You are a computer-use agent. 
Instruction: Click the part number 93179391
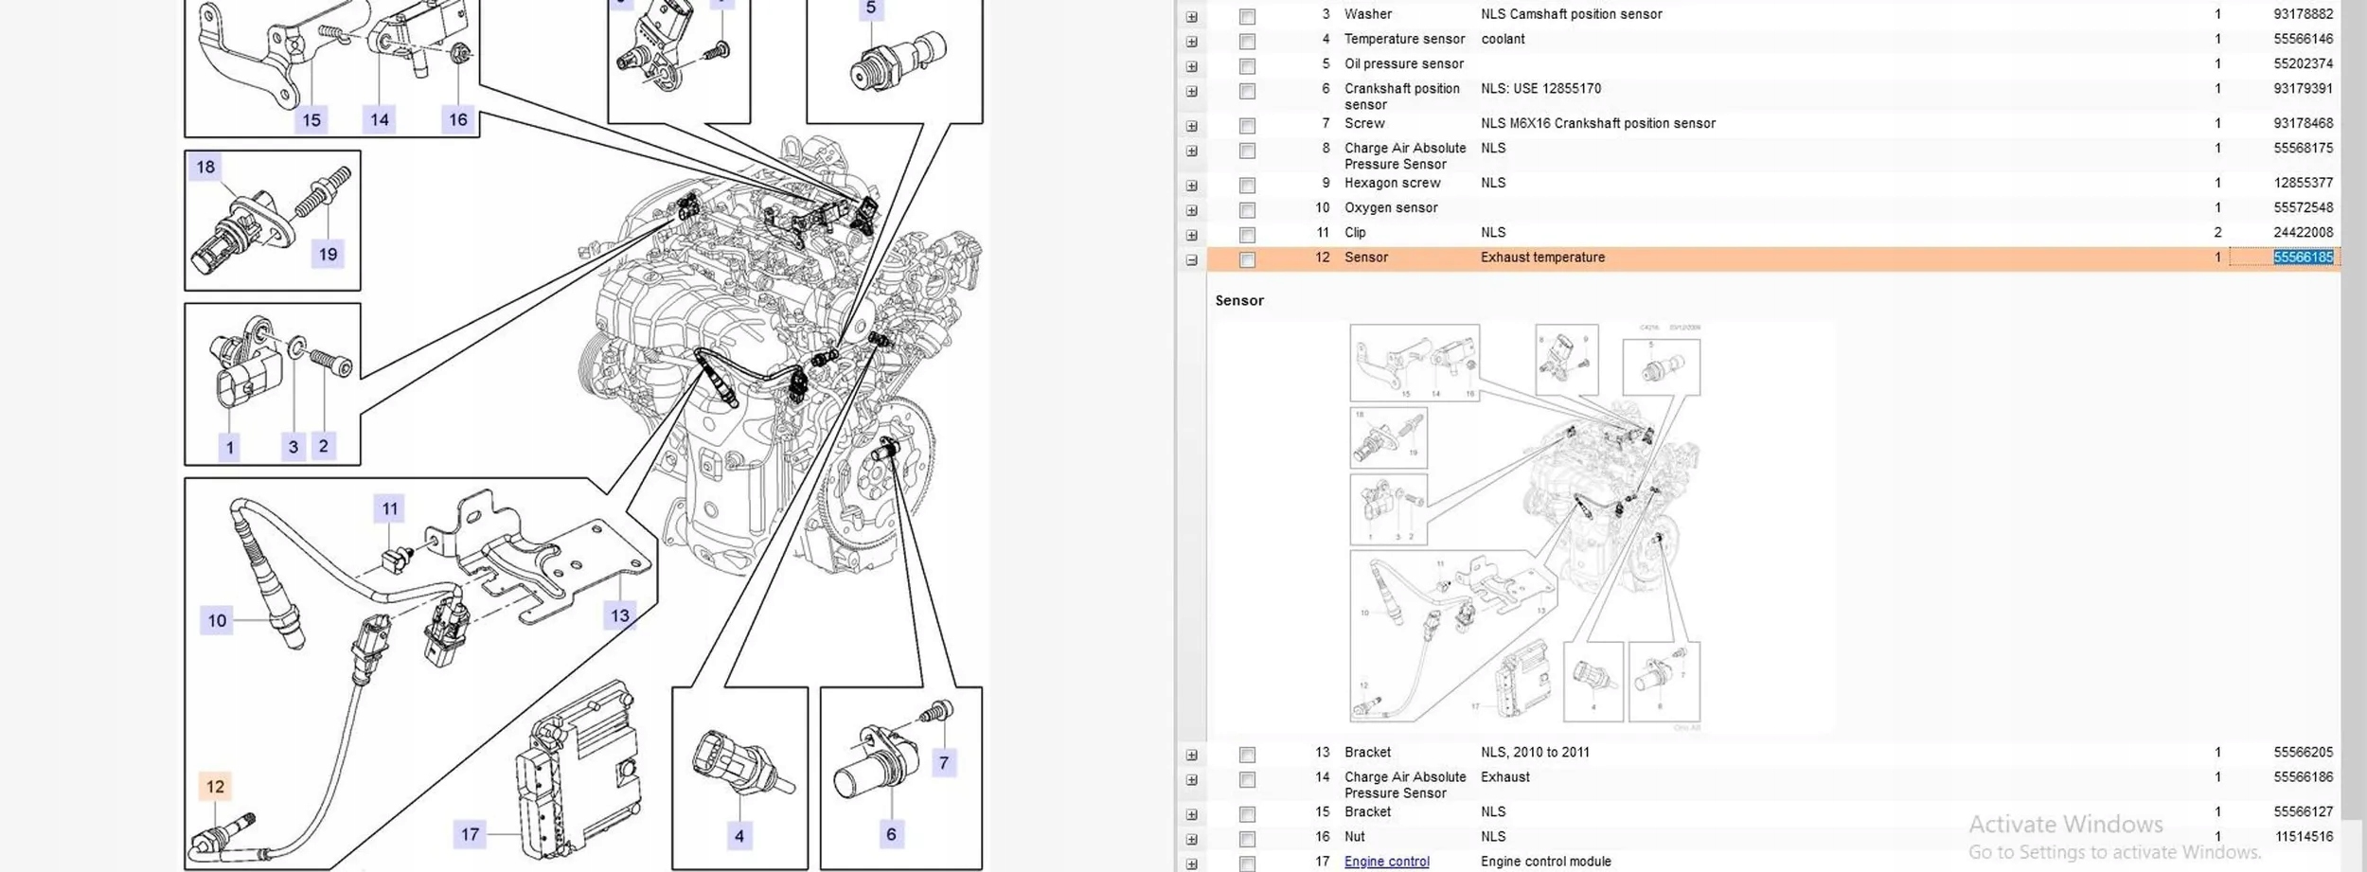2303,88
